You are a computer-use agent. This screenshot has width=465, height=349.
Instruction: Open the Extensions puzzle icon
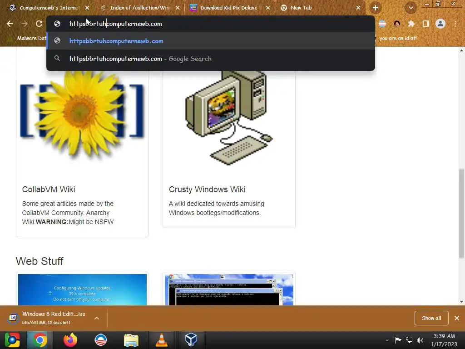point(411,24)
